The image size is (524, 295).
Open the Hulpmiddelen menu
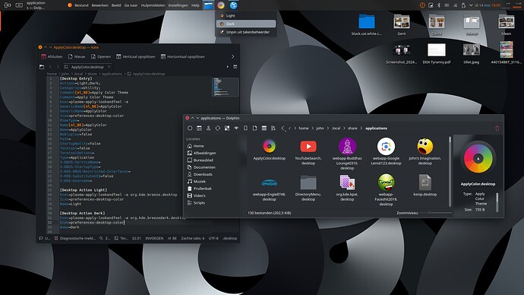[x=153, y=5]
